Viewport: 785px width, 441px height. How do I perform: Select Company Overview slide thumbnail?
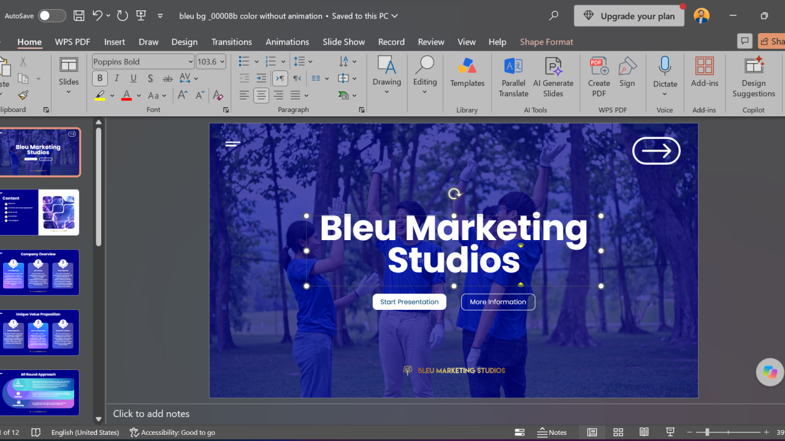(x=40, y=272)
